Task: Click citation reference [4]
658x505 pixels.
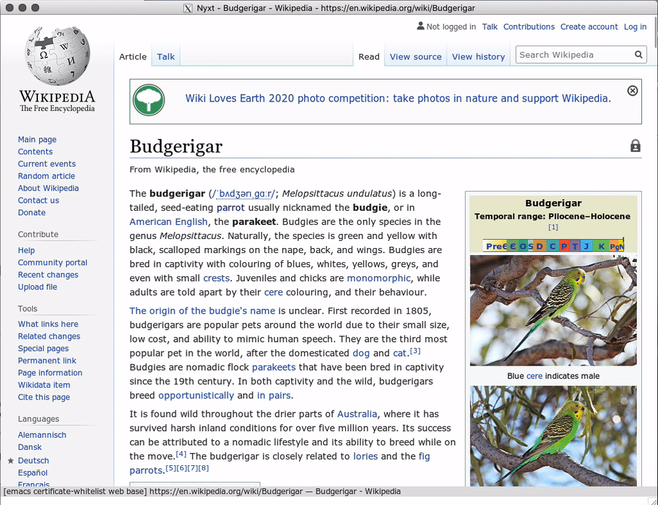Action: (181, 454)
